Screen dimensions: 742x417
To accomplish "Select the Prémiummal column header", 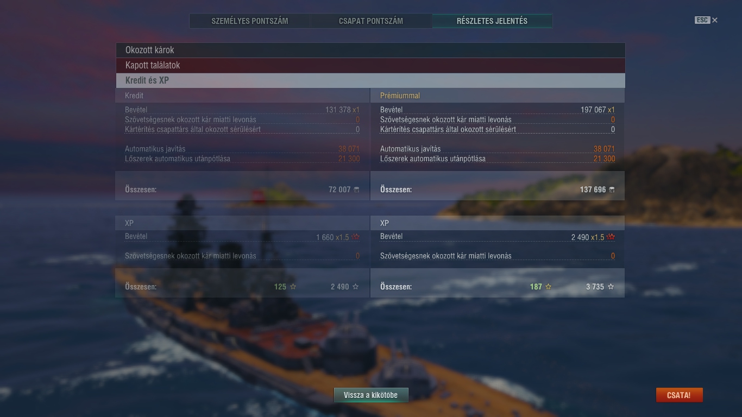I will (x=400, y=96).
